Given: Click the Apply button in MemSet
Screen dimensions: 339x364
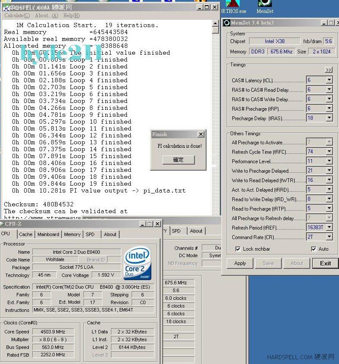Looking at the screenshot, I should pyautogui.click(x=240, y=263).
